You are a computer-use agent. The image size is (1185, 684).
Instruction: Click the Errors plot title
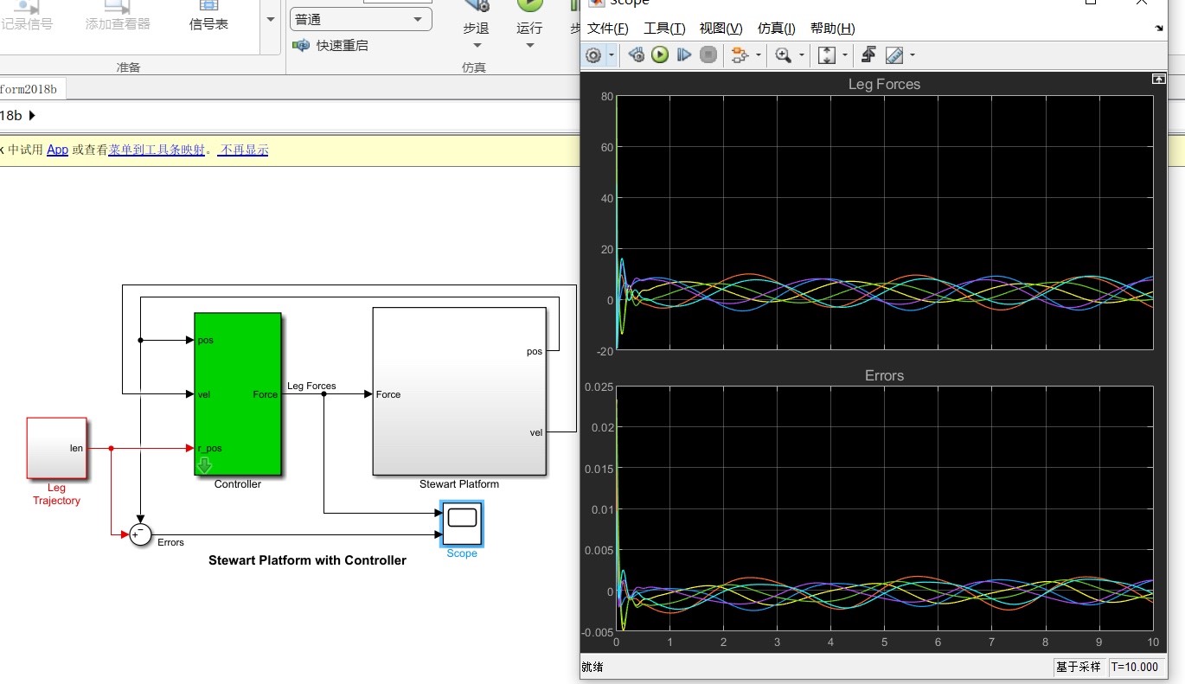click(x=884, y=375)
